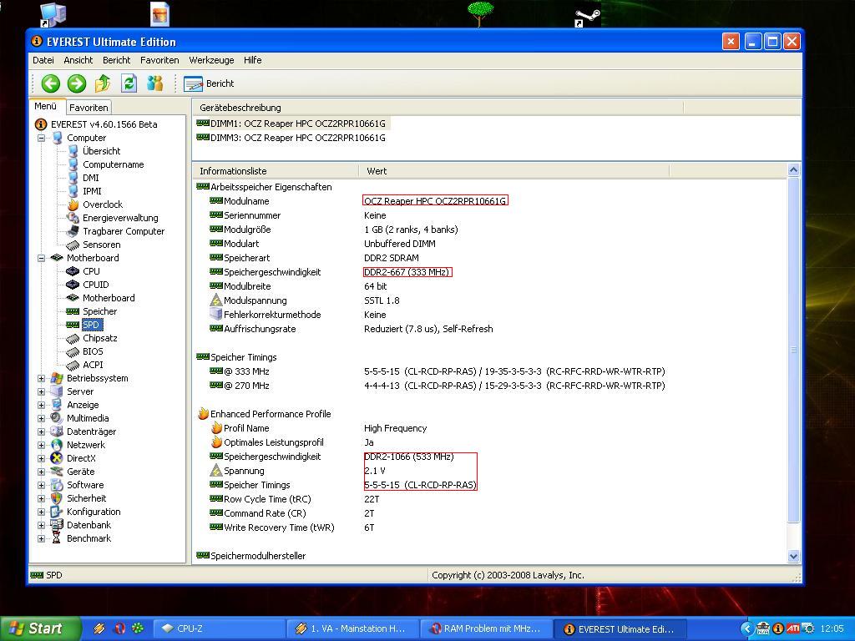The image size is (855, 641).
Task: Expand the Multimedia tree node
Action: coord(42,418)
